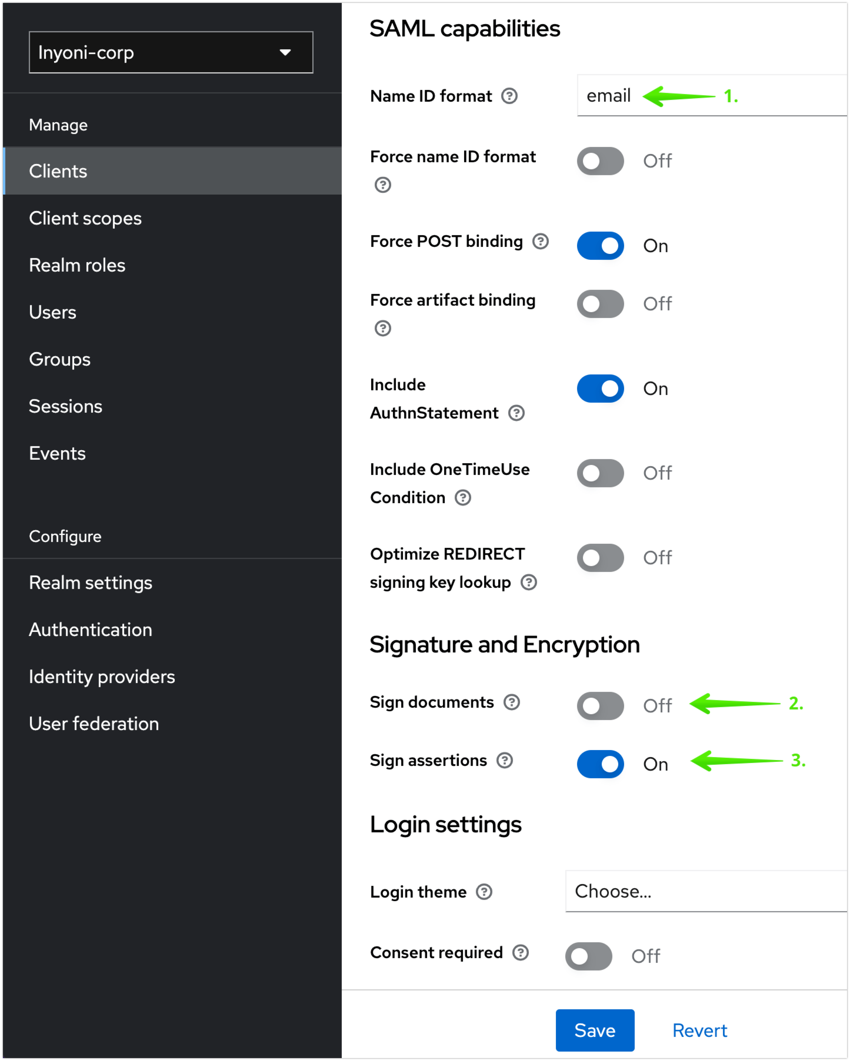Enable the Sign documents toggle

[600, 705]
